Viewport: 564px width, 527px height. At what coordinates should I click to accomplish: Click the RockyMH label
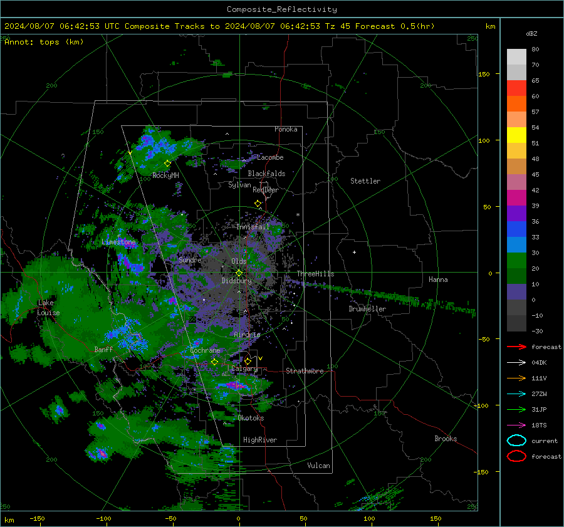(165, 175)
